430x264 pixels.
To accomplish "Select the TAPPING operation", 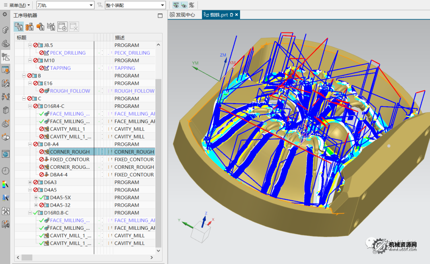I will [x=60, y=68].
